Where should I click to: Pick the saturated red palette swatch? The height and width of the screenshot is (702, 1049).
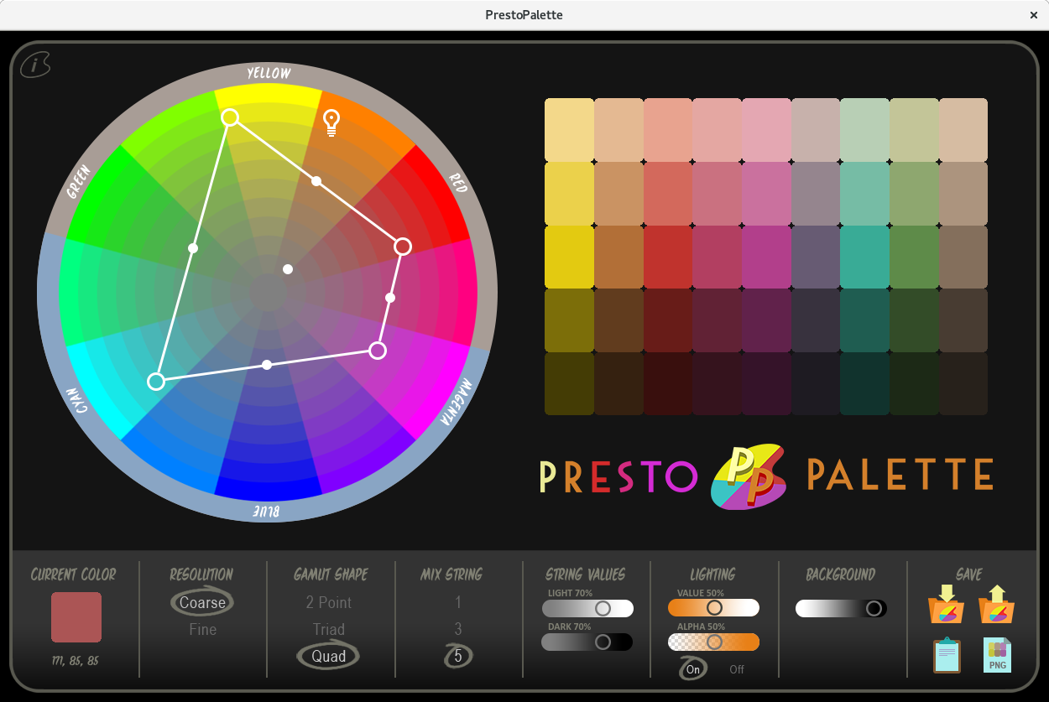(x=668, y=257)
